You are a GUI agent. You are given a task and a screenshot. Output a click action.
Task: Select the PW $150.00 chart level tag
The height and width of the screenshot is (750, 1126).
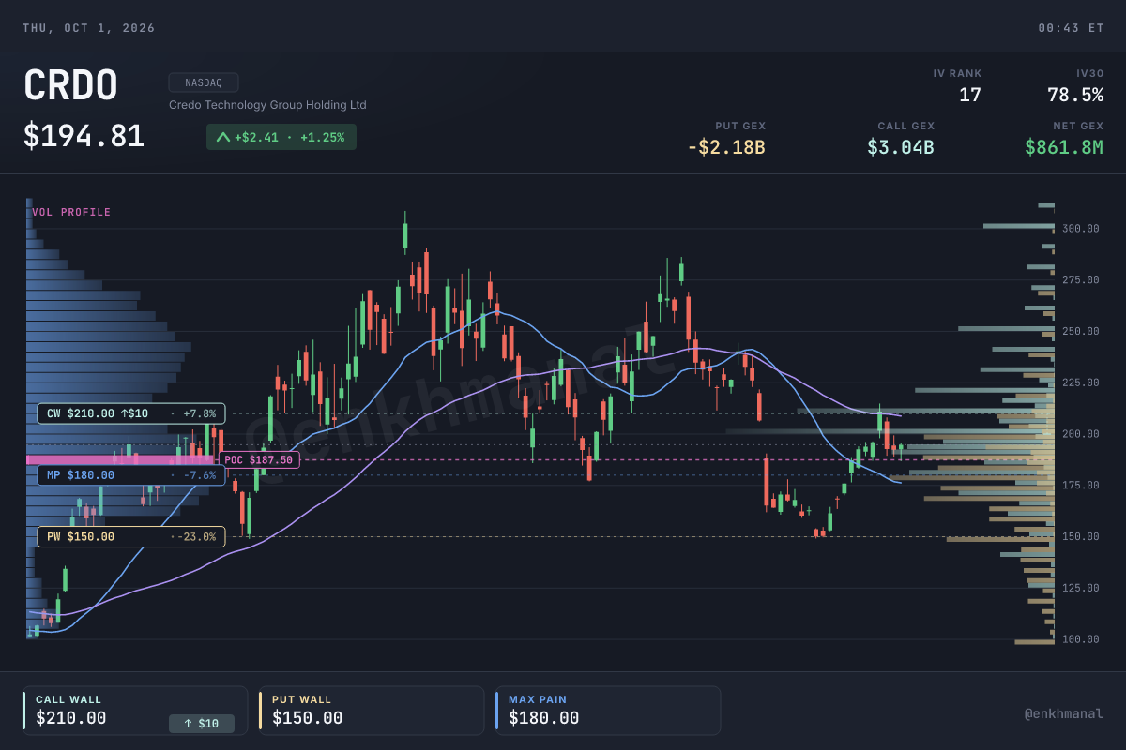131,537
